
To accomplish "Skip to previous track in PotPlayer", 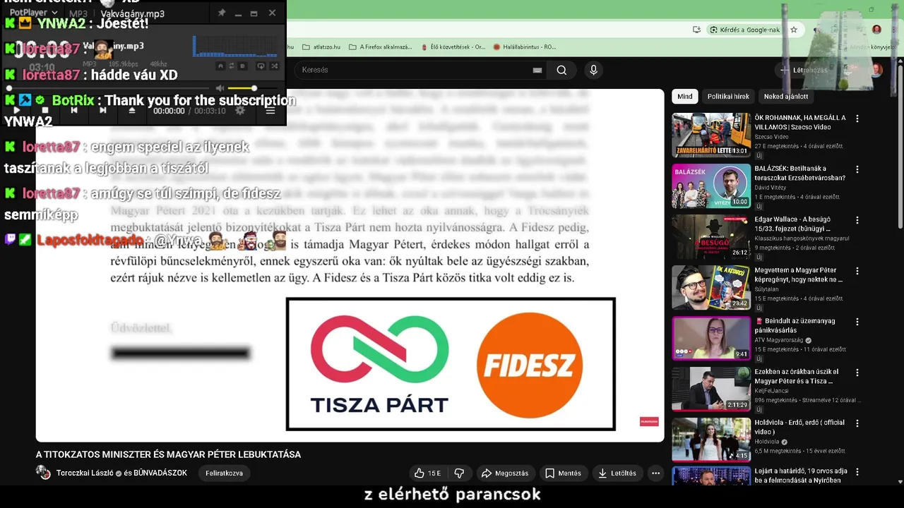I will [x=74, y=111].
